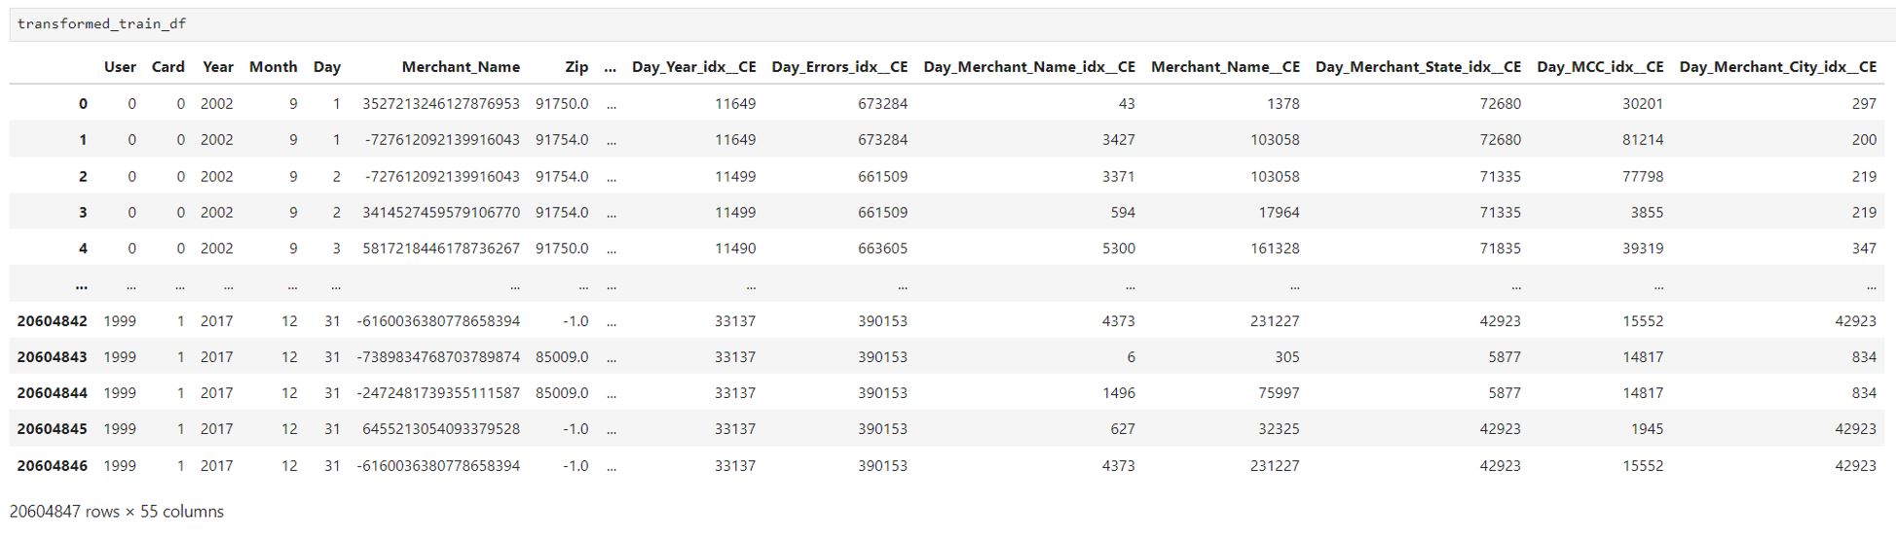Click the Merchant_Name__CE column header

1224,67
